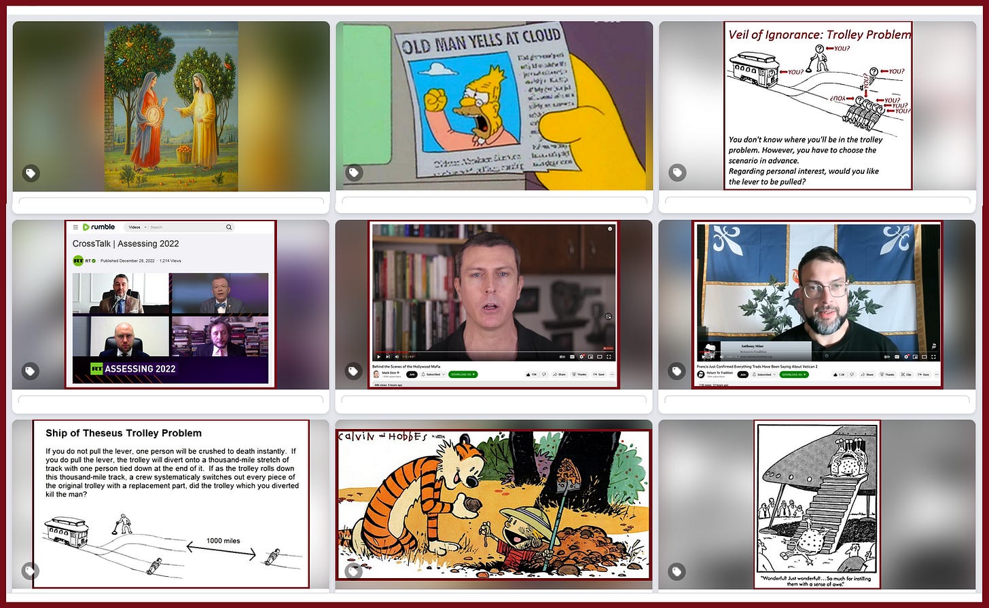Open Download As menu under Hollywood Mafia video
The image size is (989, 608).
pos(463,375)
